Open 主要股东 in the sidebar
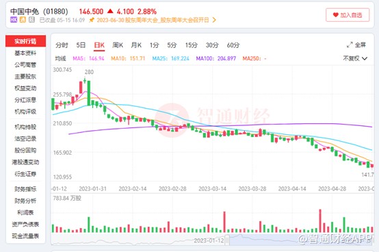Screen dimensions: 379x252 pos(25,77)
